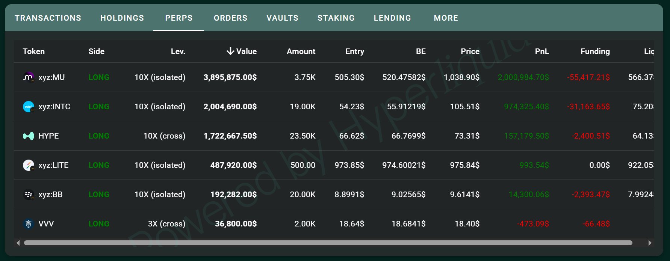Click funding -66.48$
The image size is (670, 261).
click(x=596, y=224)
